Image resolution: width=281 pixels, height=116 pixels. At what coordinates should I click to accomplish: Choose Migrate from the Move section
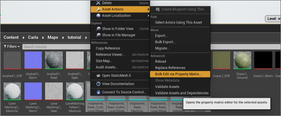coord(162,48)
